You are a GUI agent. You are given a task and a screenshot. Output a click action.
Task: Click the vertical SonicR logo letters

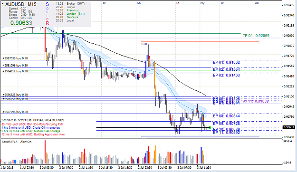tap(48, 14)
